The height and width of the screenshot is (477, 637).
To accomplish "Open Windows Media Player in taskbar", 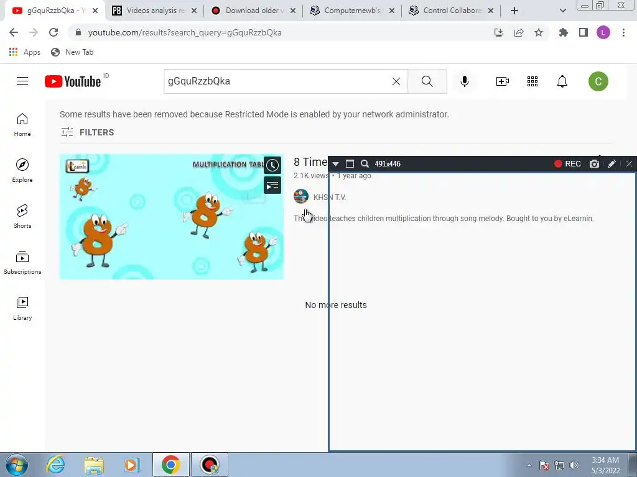I will click(x=132, y=465).
